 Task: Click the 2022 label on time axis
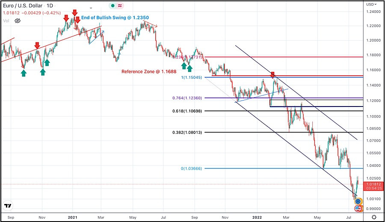point(257,217)
